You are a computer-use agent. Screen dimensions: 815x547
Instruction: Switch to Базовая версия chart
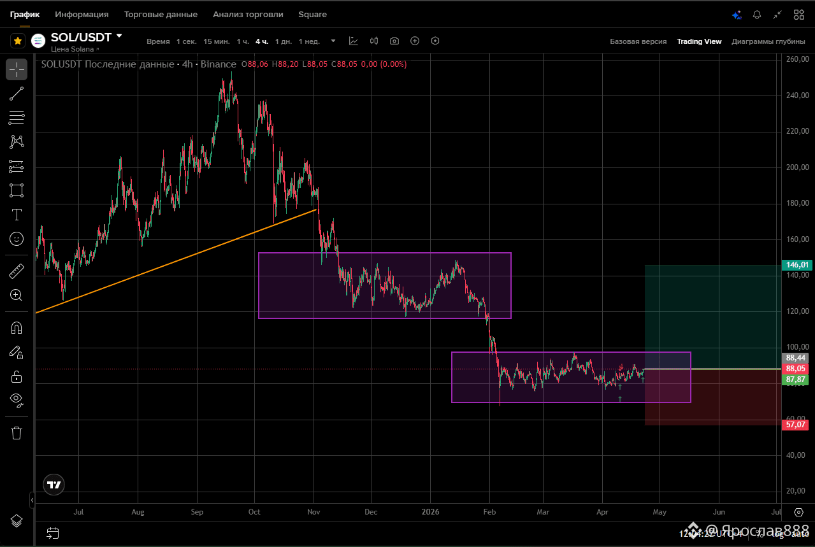pos(638,41)
